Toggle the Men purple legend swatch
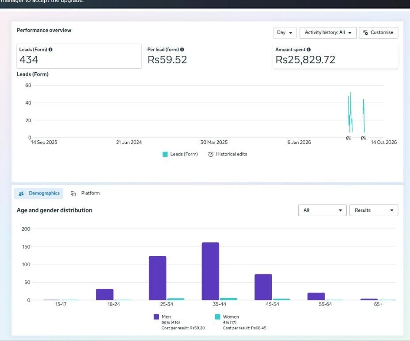The image size is (410, 341). 156,317
